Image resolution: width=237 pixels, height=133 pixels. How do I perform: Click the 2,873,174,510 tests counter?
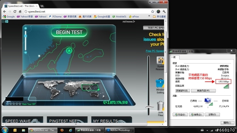(x=116, y=103)
